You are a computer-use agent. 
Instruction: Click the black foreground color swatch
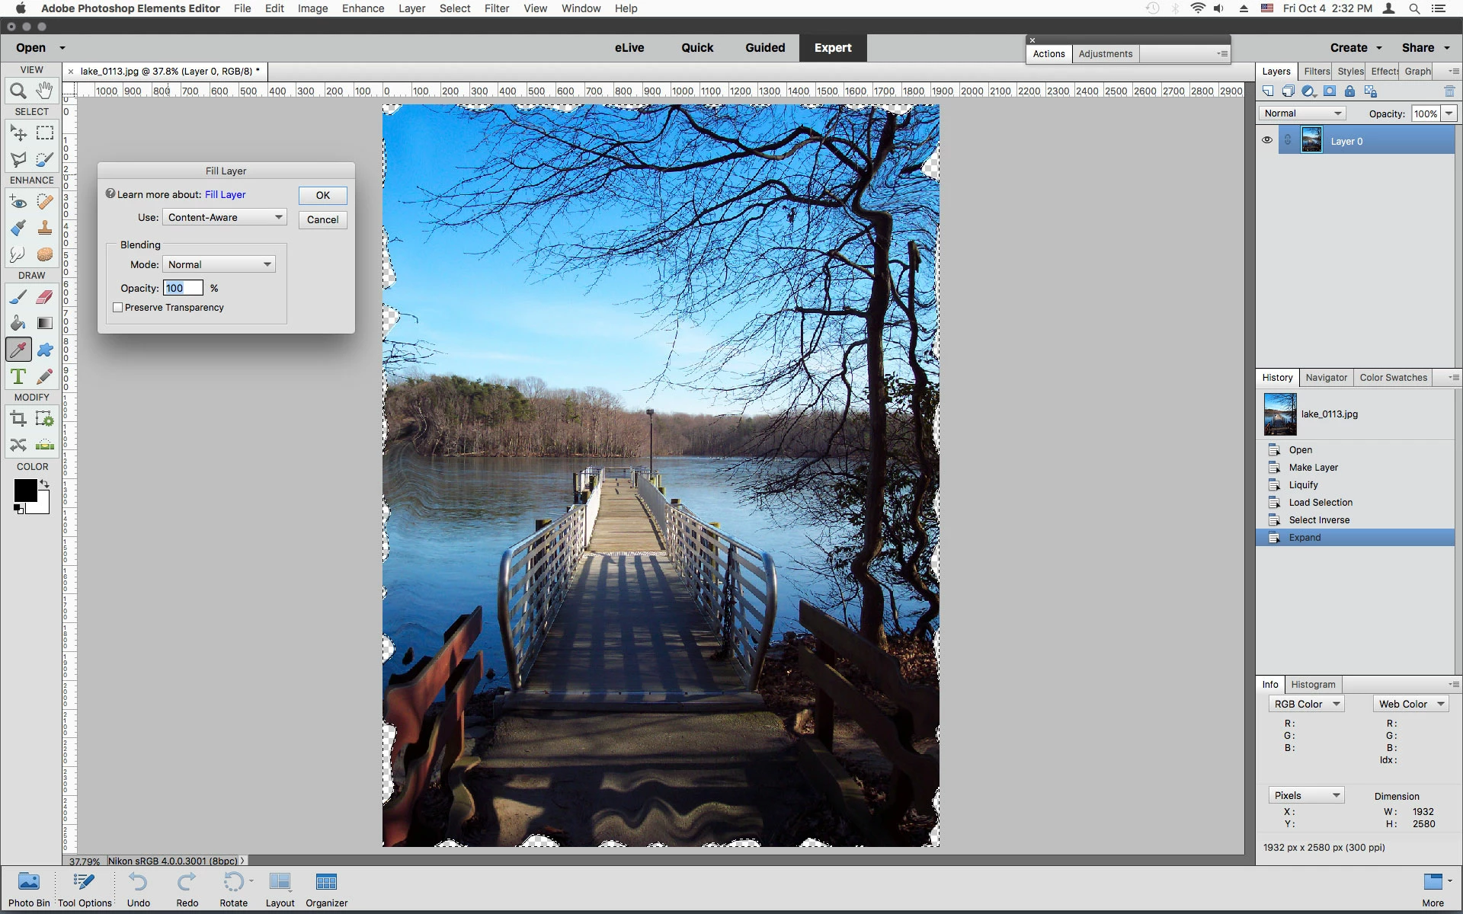coord(24,491)
